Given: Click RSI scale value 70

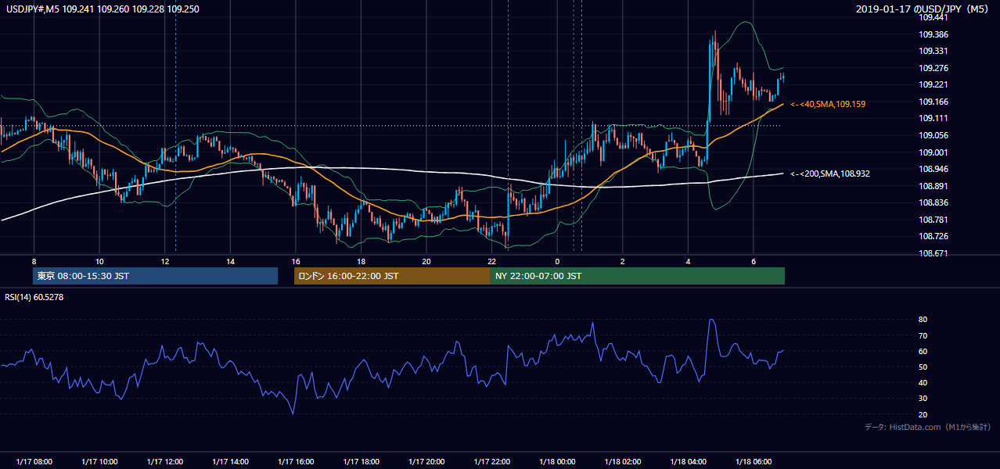Looking at the screenshot, I should click(923, 335).
